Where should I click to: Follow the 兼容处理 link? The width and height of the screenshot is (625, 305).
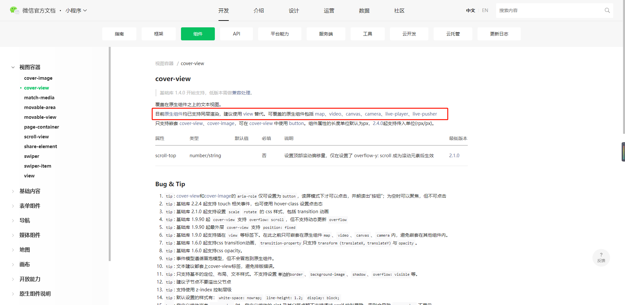241,93
